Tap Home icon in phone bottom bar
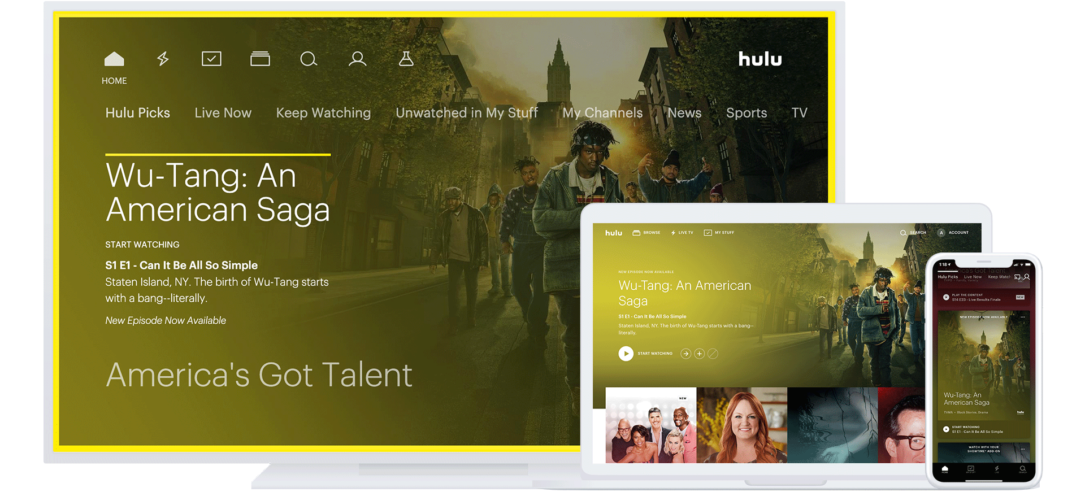The width and height of the screenshot is (1085, 492). pos(944,469)
